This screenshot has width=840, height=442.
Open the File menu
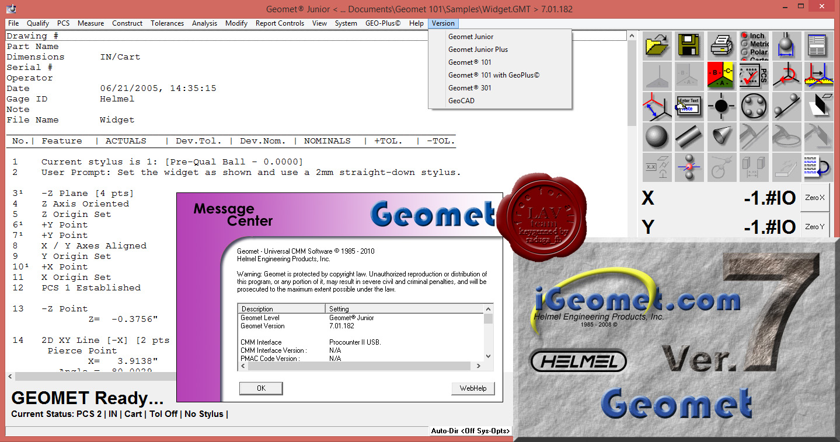point(13,23)
